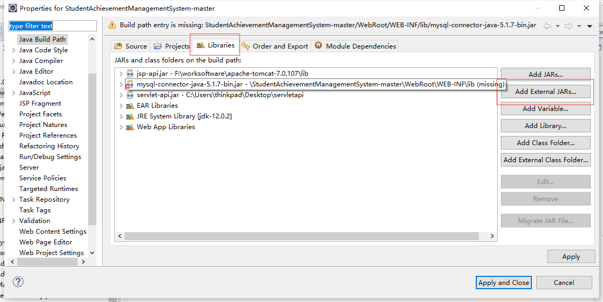Click the Add Library... button

[x=545, y=125]
